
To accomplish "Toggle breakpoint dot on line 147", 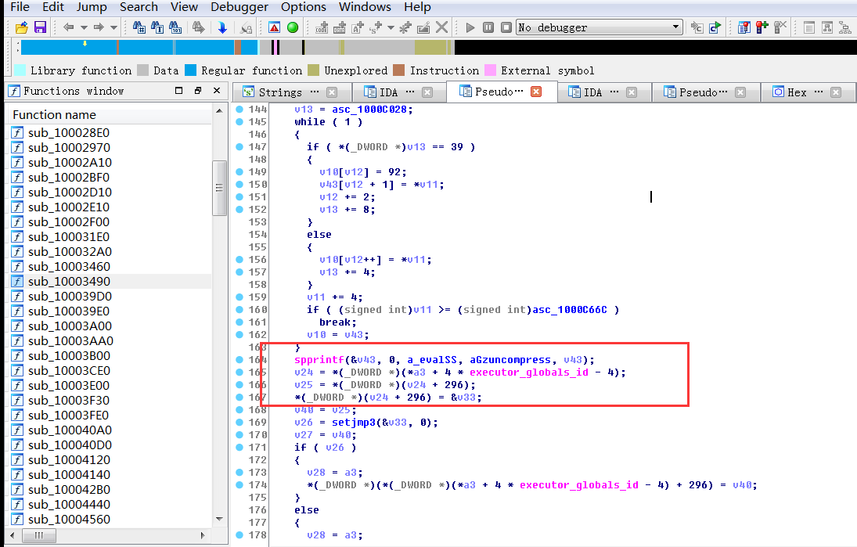I will [239, 146].
